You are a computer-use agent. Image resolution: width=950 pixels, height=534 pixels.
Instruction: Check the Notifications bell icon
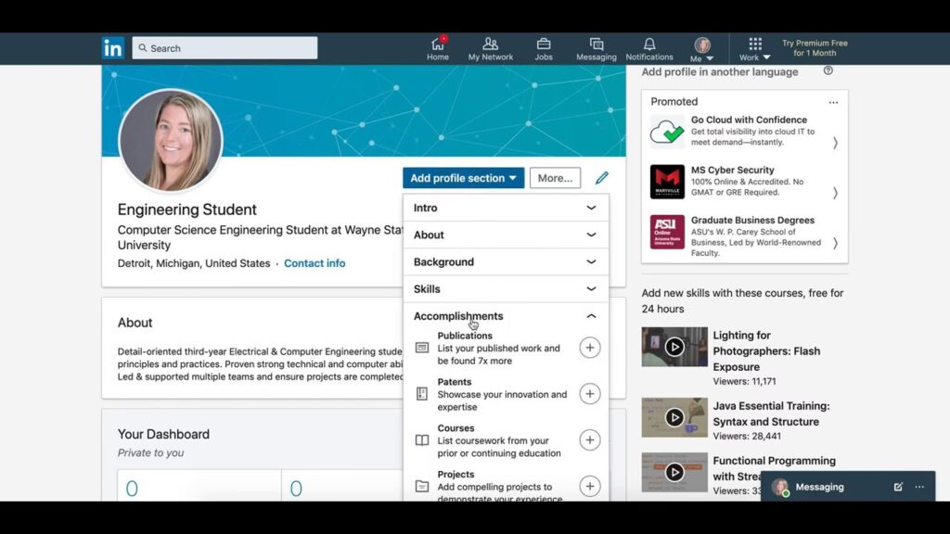pyautogui.click(x=649, y=44)
